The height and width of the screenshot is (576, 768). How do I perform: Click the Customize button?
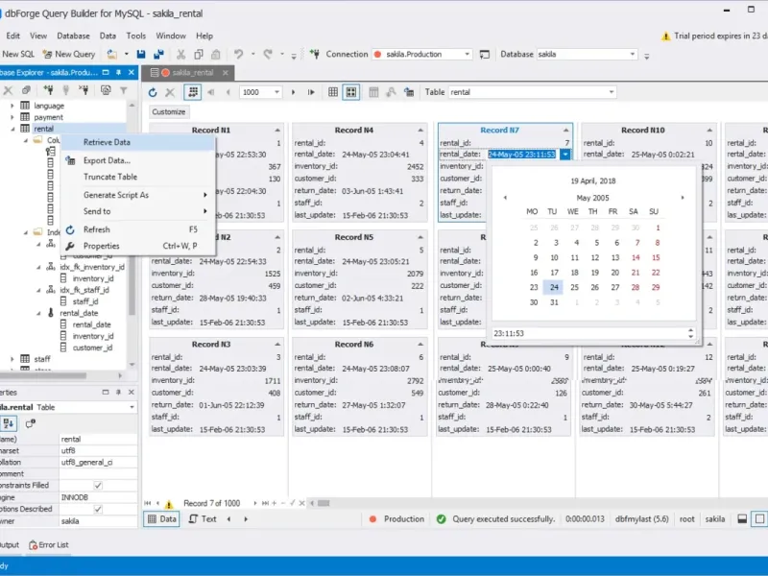pos(168,112)
